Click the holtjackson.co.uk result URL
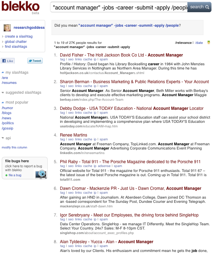Screen dimensions: 214x253 point(102,73)
